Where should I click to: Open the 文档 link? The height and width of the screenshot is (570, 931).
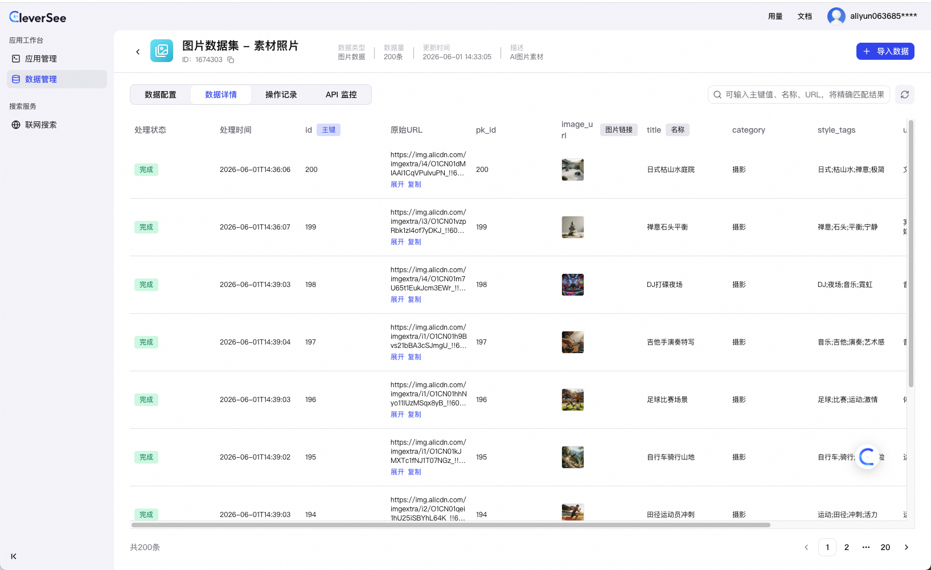click(805, 17)
